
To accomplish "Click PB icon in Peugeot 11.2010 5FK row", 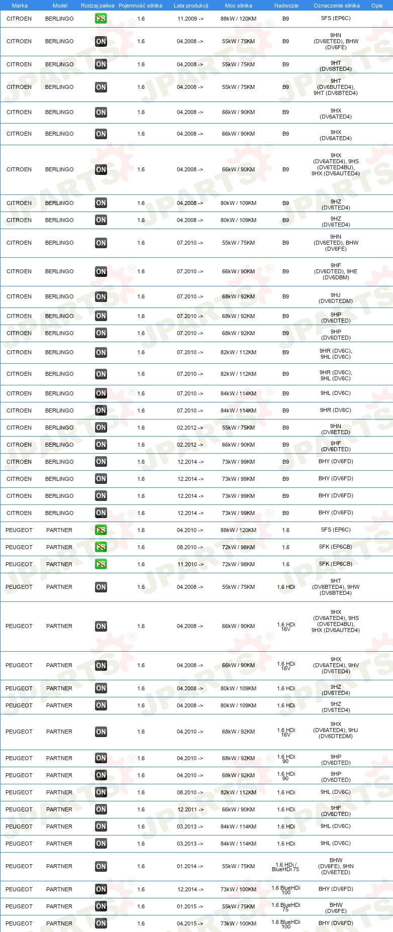I will 101,564.
